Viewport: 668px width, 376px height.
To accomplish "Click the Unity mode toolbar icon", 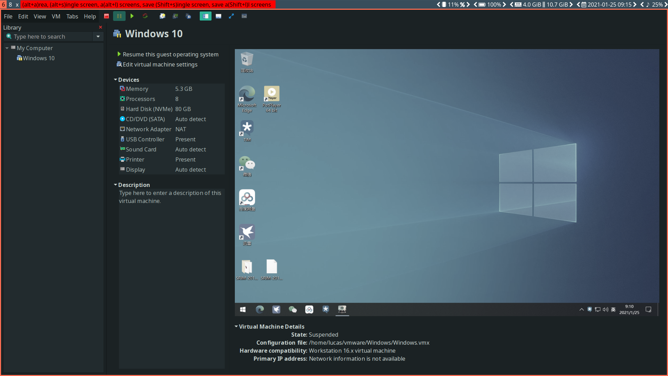I will 244,16.
